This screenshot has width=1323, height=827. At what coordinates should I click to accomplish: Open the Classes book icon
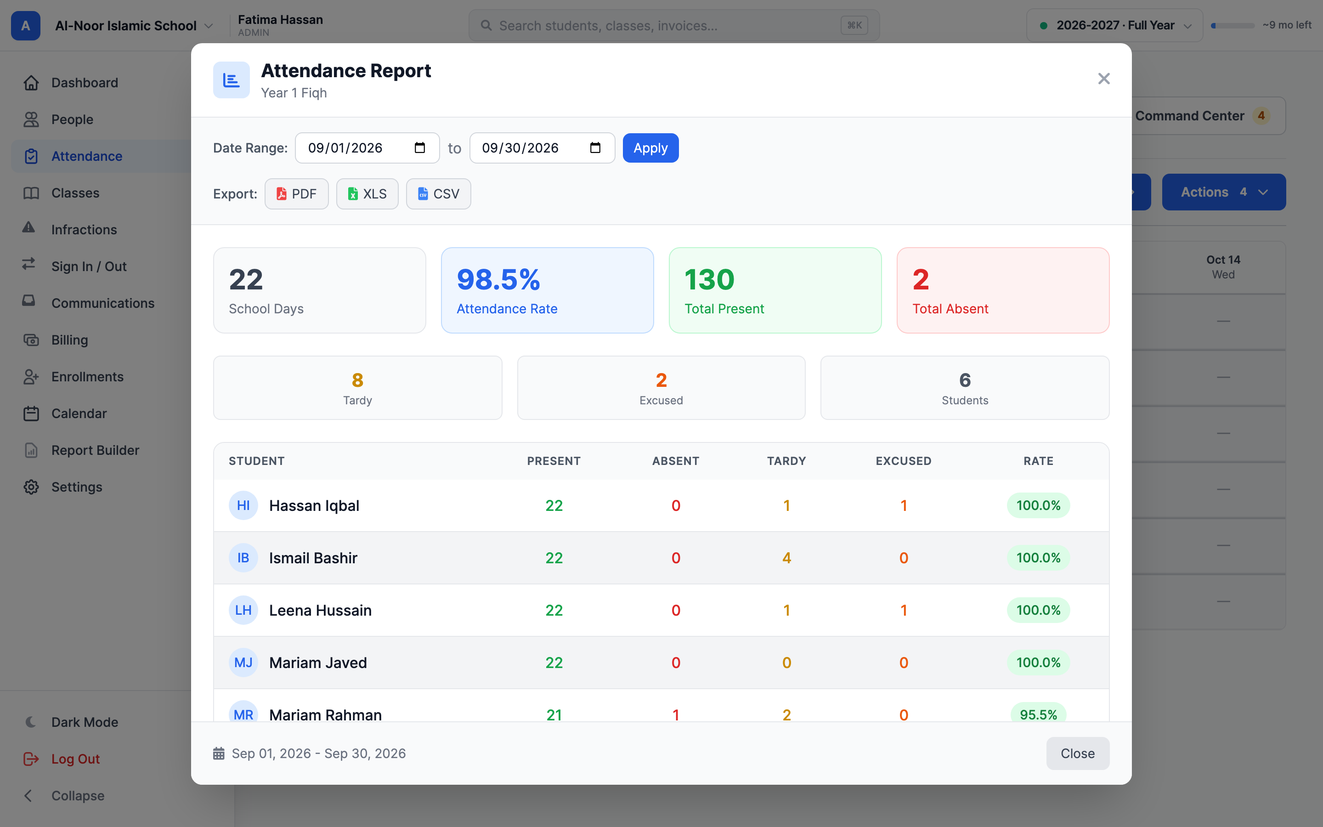click(x=31, y=193)
